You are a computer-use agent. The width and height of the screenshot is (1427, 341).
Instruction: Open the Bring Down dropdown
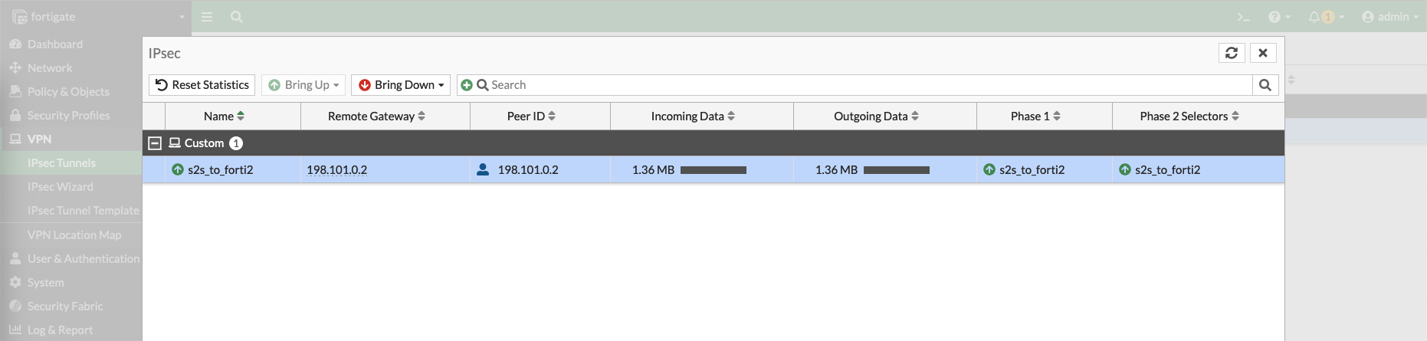(401, 85)
